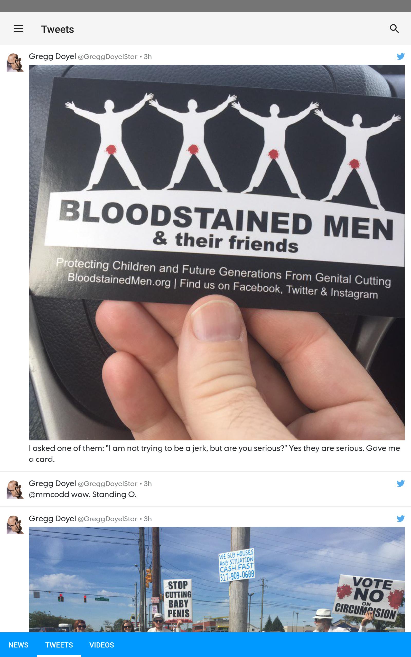Open the circumcision protest signs photo
411x657 pixels.
click(217, 579)
